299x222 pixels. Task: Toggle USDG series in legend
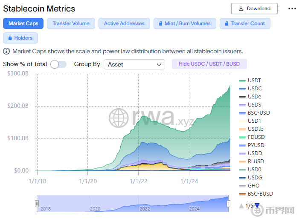tap(250, 178)
